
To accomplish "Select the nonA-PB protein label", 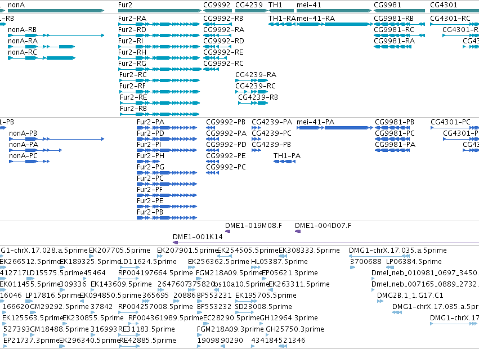I will (x=23, y=133).
